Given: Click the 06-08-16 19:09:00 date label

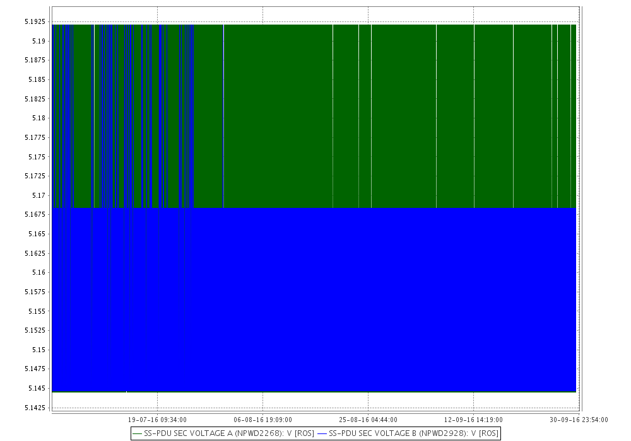Looking at the screenshot, I should pyautogui.click(x=262, y=420).
